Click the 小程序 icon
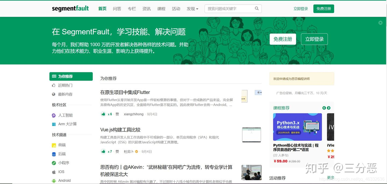The height and width of the screenshot is (184, 387). (x=54, y=163)
